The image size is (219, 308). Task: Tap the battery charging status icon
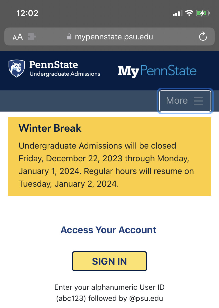(203, 13)
